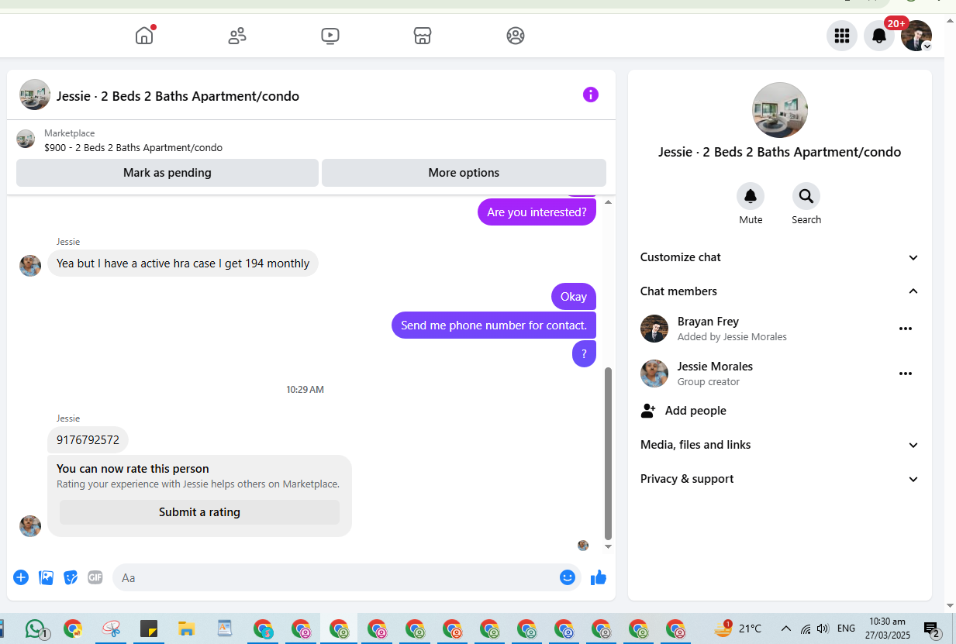Open WhatsApp from the taskbar
Viewport: 956px width, 644px height.
pos(36,629)
